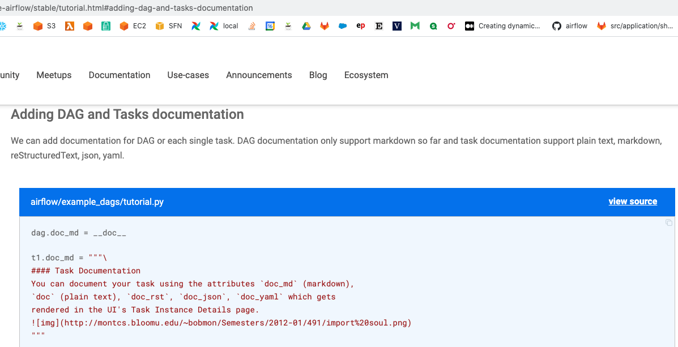The width and height of the screenshot is (678, 347).
Task: Click the ![img] image URL code line
Action: point(221,323)
